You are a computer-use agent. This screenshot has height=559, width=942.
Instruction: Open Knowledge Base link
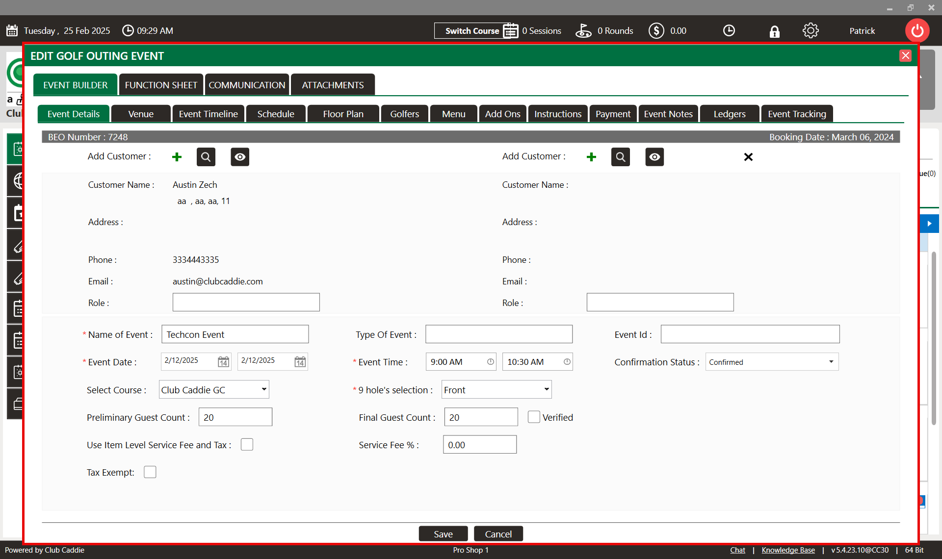[x=788, y=550]
